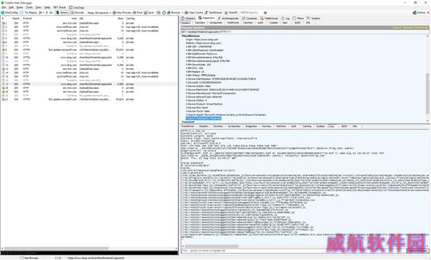
Task: Open the Keep: All sessions dropdown
Action: pos(99,13)
